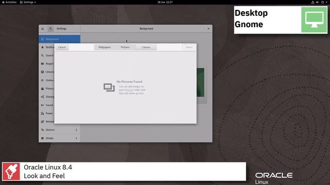Open the Devices settings section

(x=60, y=130)
